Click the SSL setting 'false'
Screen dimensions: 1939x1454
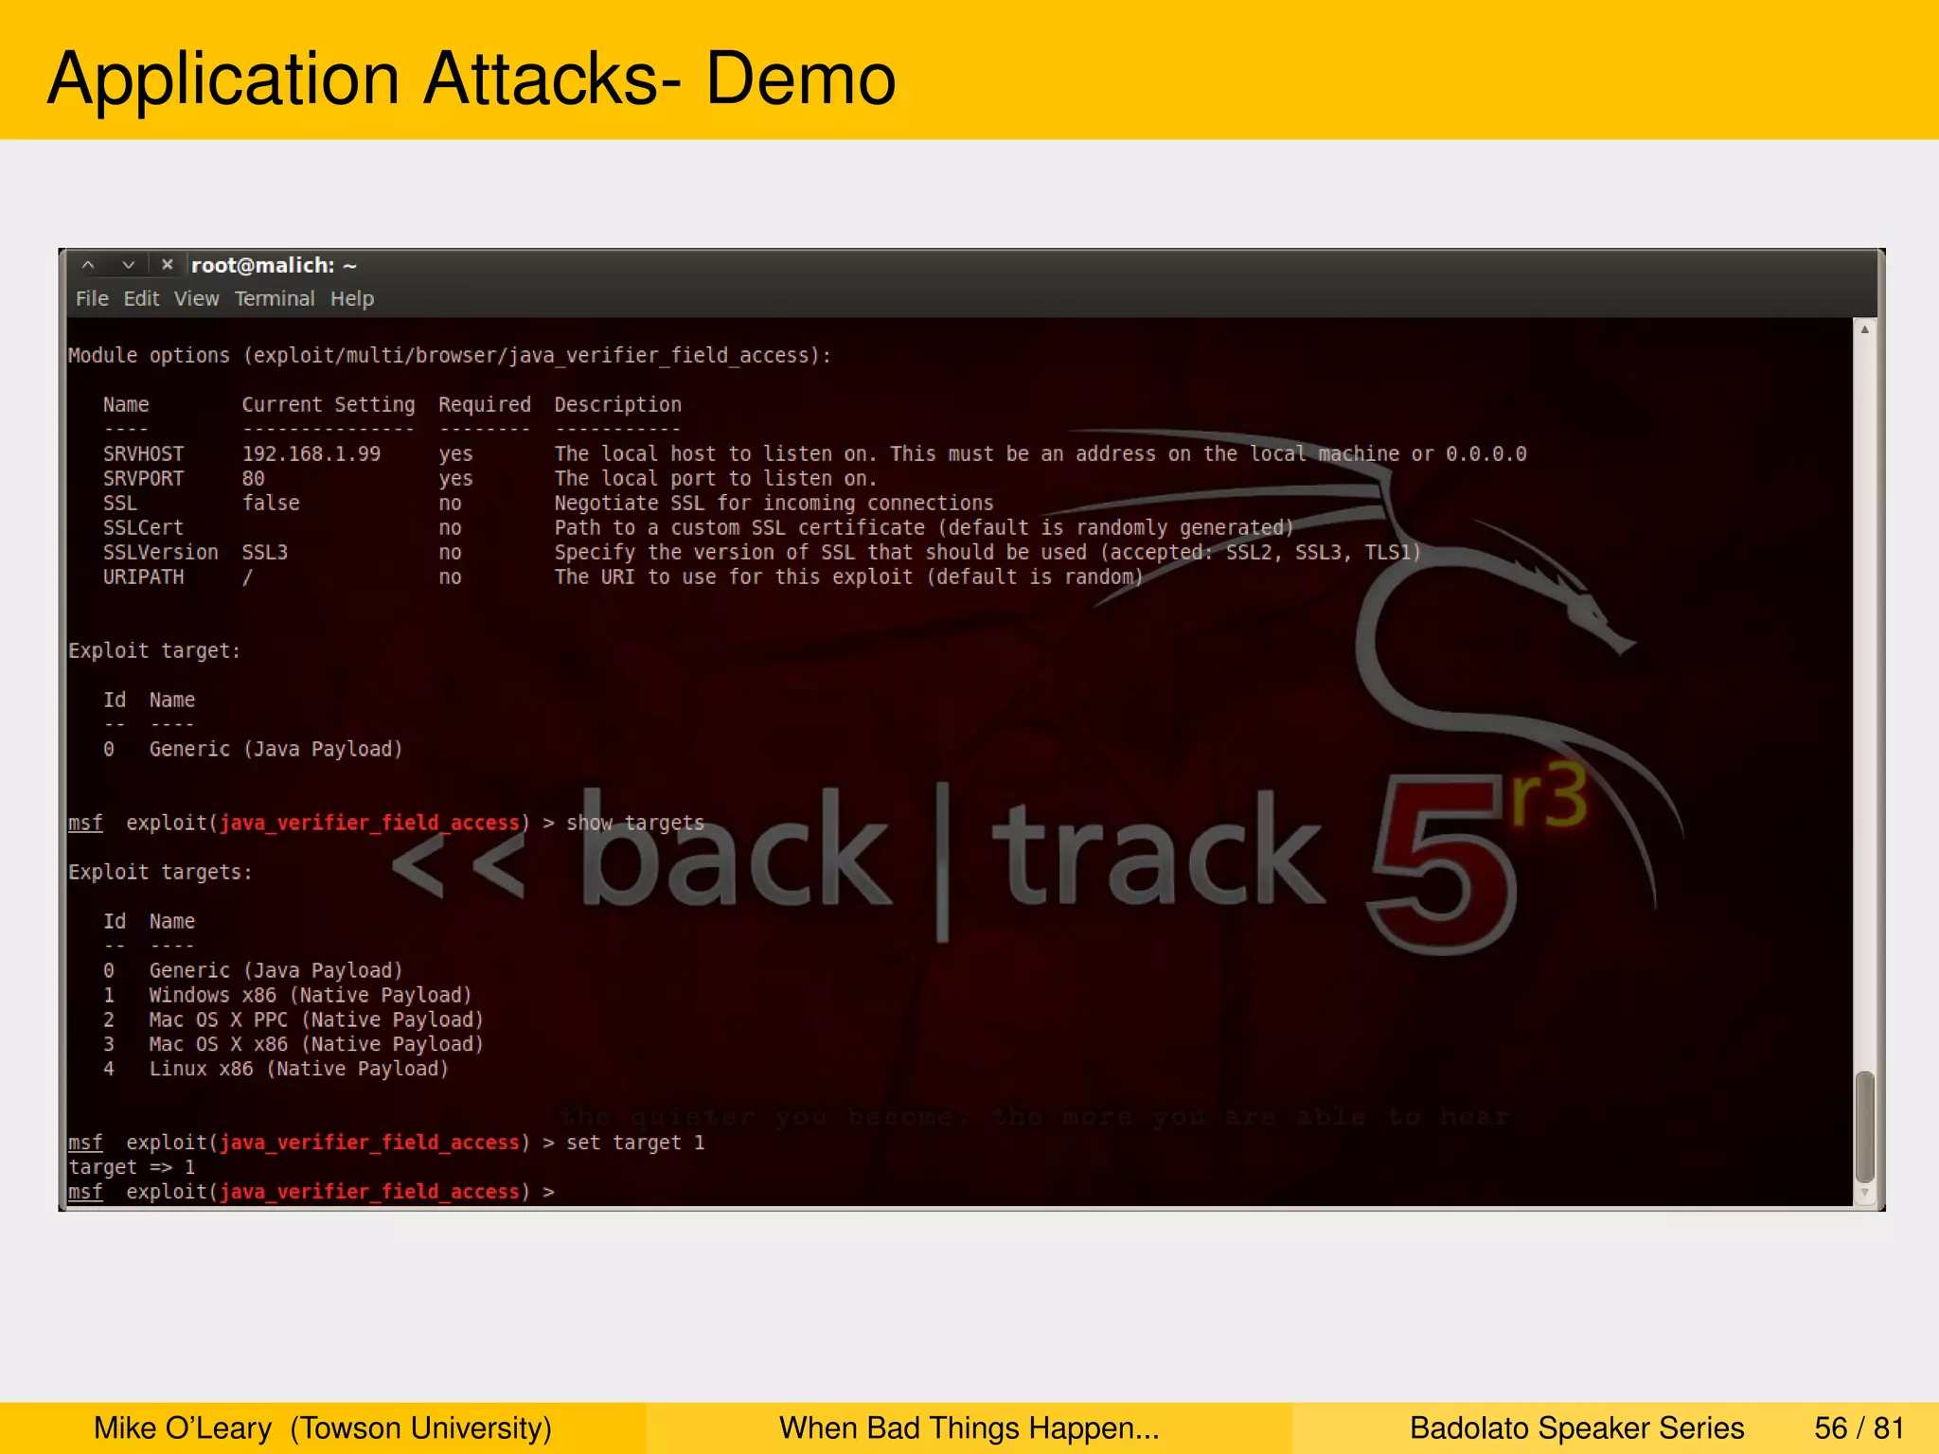coord(271,504)
